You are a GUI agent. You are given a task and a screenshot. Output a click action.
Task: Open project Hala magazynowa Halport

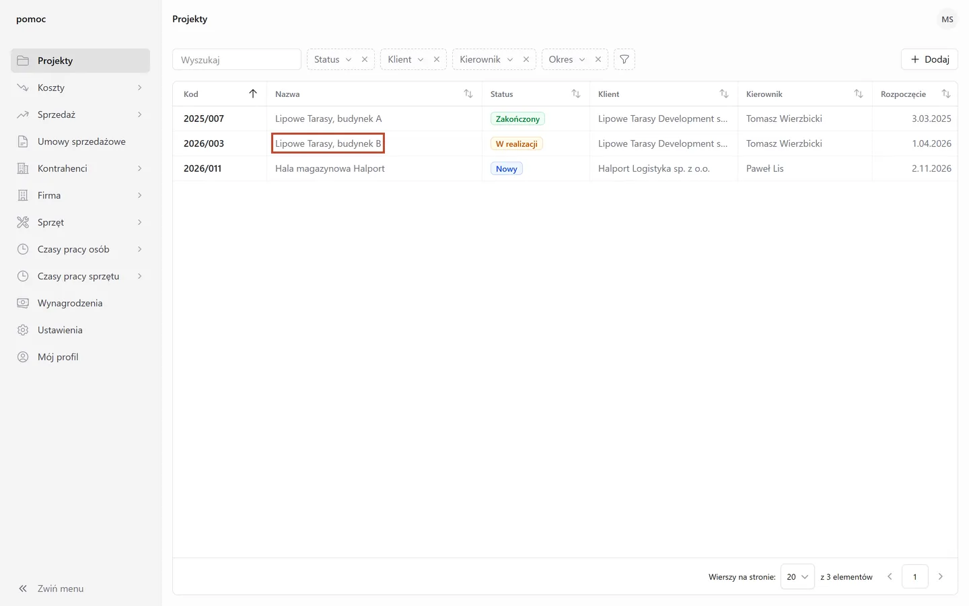pyautogui.click(x=330, y=168)
